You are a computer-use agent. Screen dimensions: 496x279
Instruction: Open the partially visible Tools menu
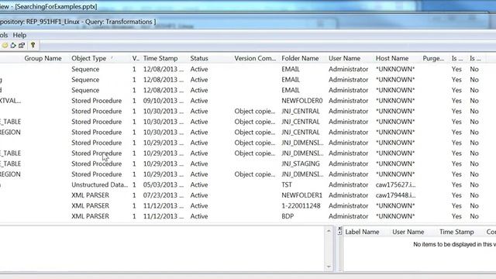(4, 35)
